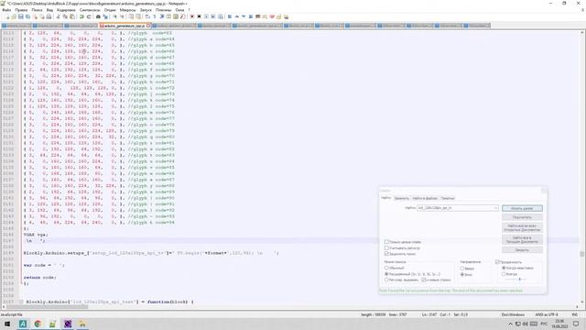586x330 pixels.
Task: Select Вверх direction radio button
Action: (x=462, y=269)
